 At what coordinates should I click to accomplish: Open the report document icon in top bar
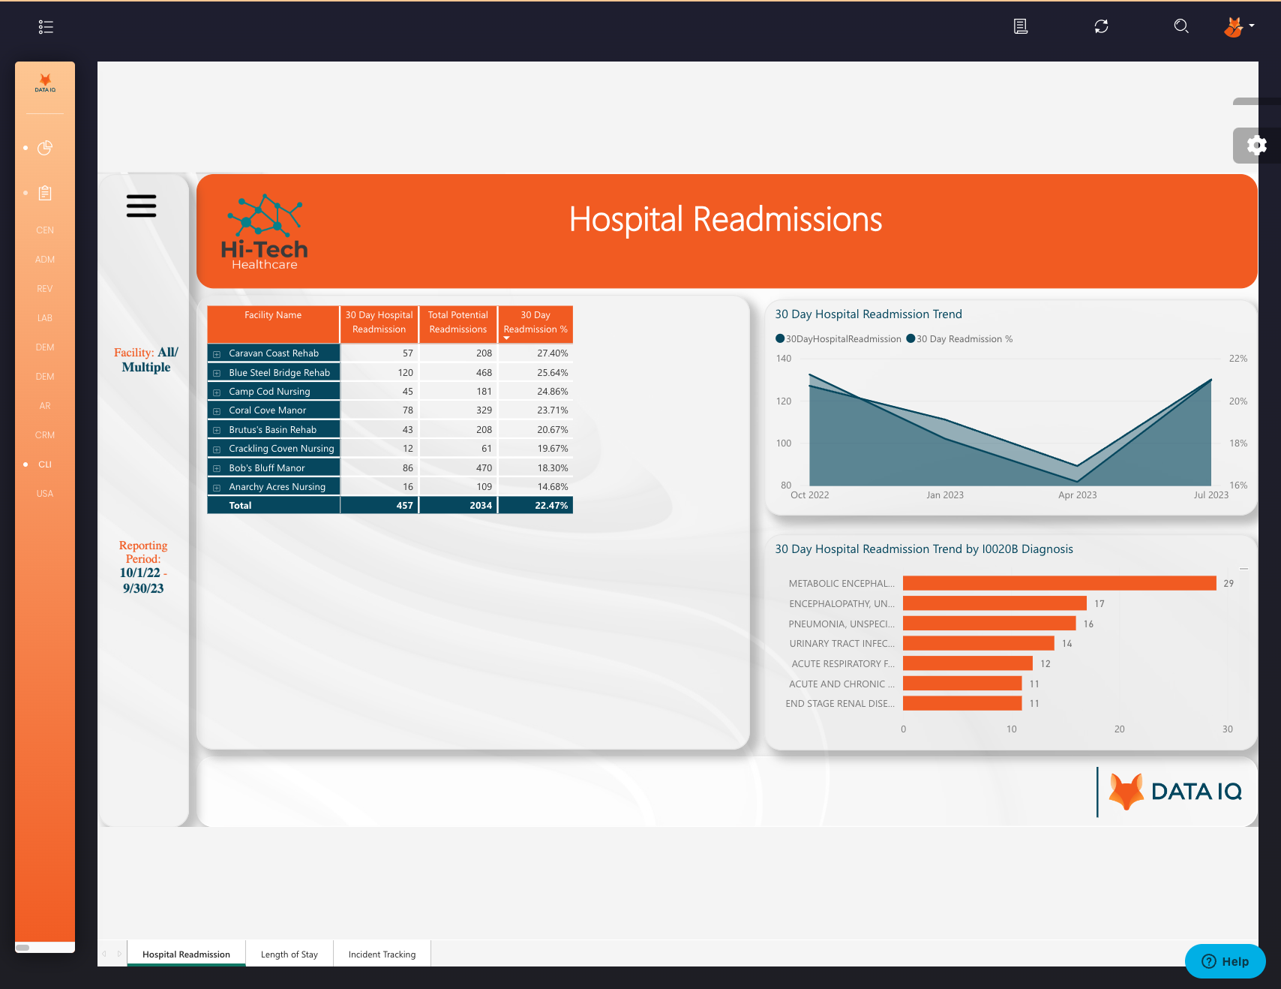pyautogui.click(x=1021, y=27)
